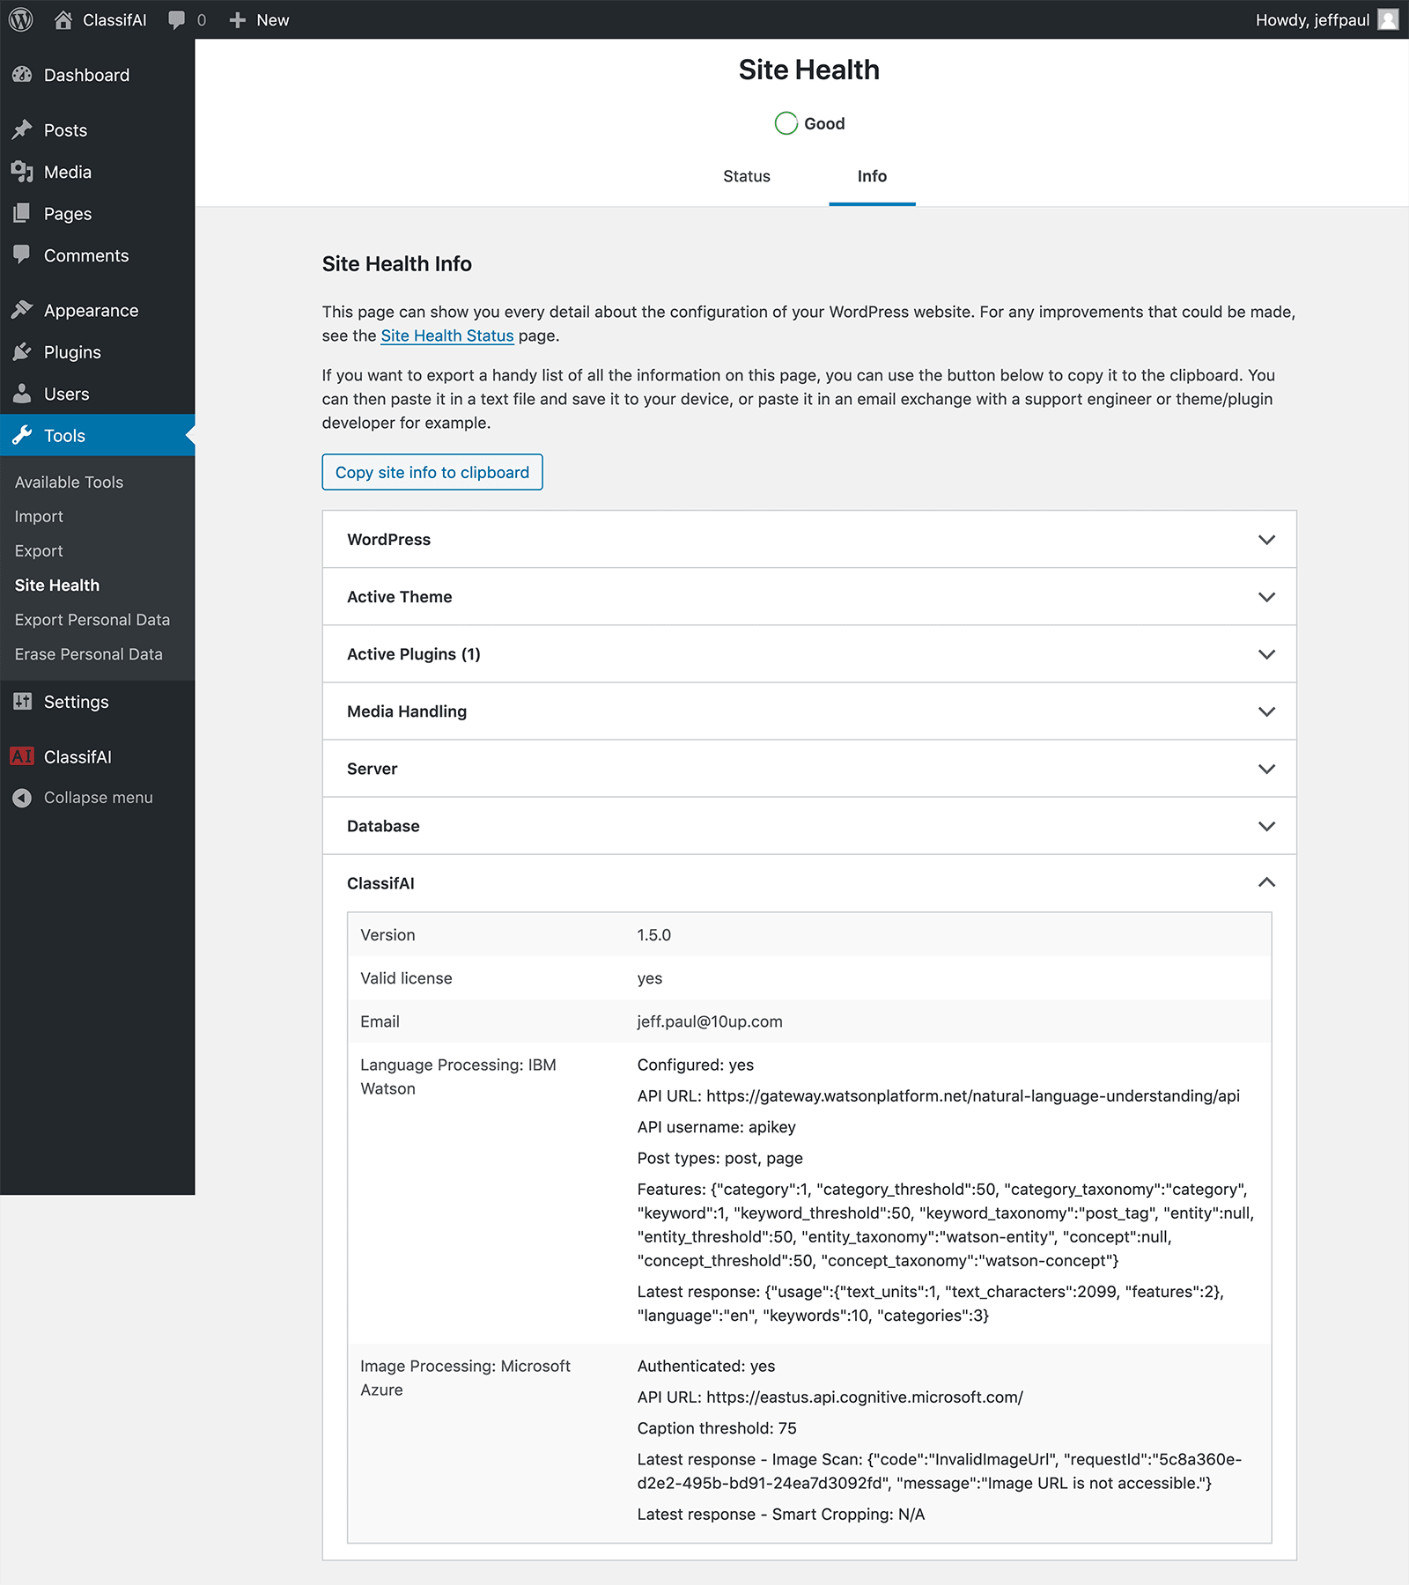Open the Posts menu label
1409x1585 pixels.
click(x=66, y=130)
